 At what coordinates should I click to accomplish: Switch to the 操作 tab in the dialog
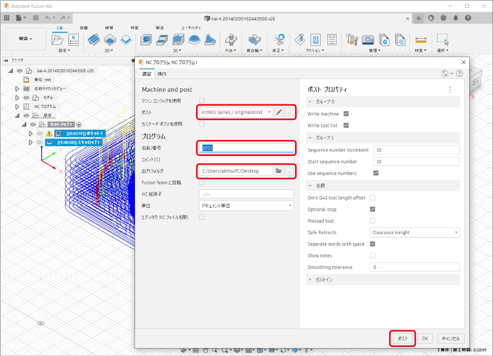pos(162,74)
